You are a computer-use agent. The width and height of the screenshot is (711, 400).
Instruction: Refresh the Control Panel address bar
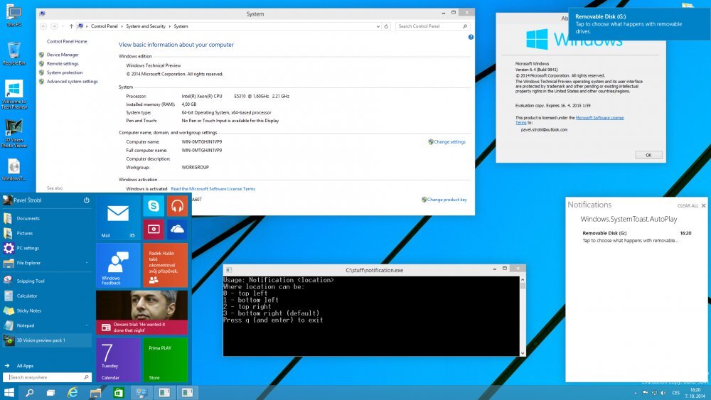point(386,26)
